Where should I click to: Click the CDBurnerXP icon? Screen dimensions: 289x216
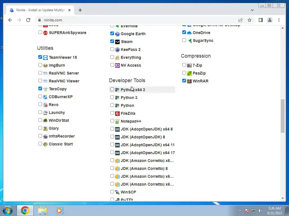pos(45,97)
